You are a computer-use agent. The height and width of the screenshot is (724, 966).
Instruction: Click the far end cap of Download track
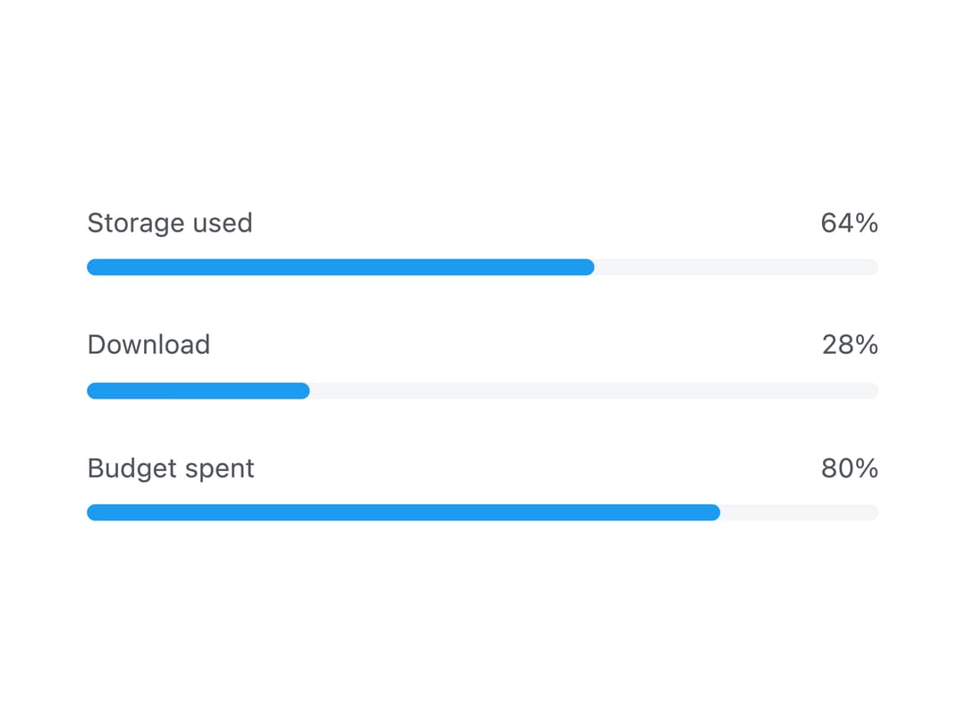[872, 391]
